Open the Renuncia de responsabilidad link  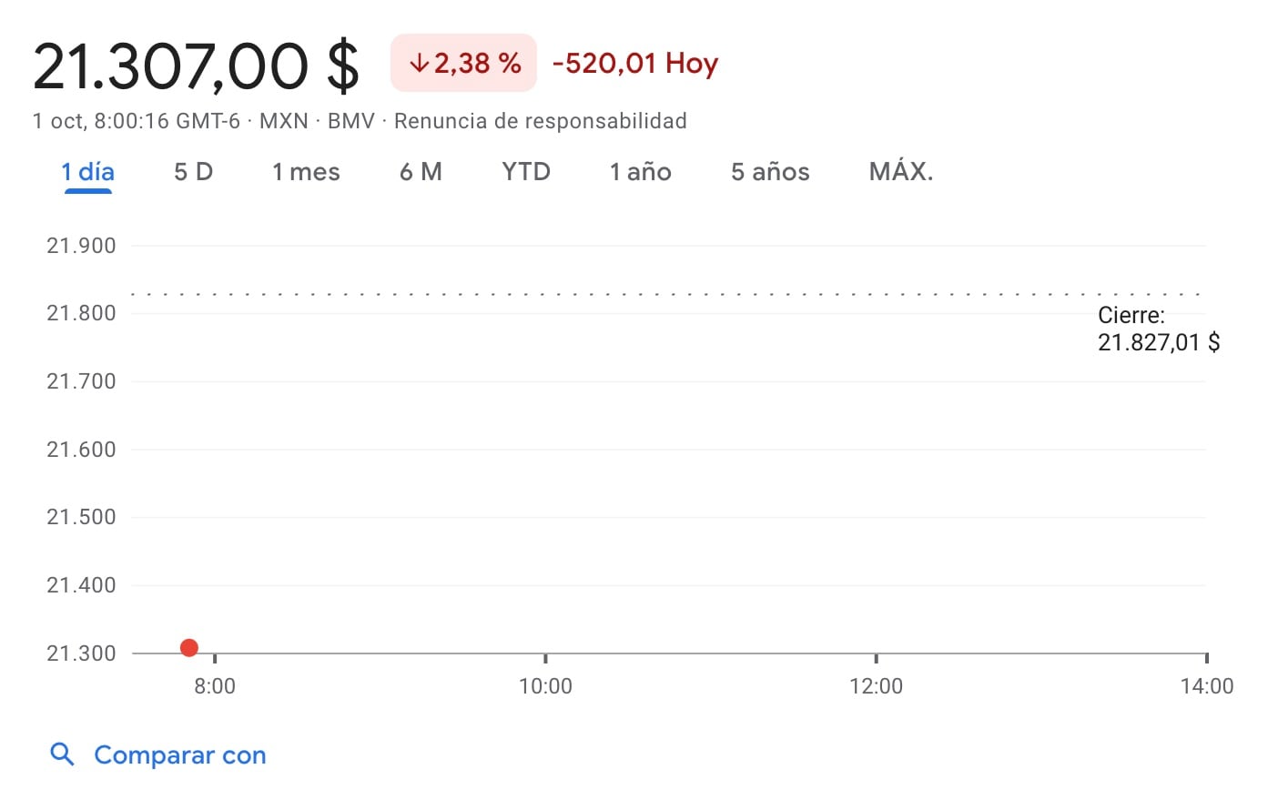pyautogui.click(x=541, y=121)
